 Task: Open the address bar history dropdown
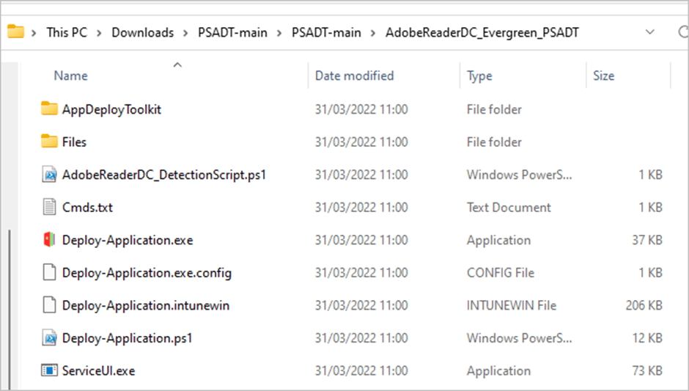[650, 32]
